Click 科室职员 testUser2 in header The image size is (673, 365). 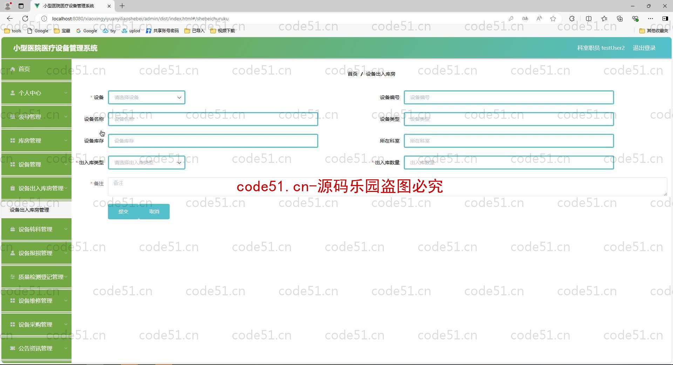[x=601, y=48]
